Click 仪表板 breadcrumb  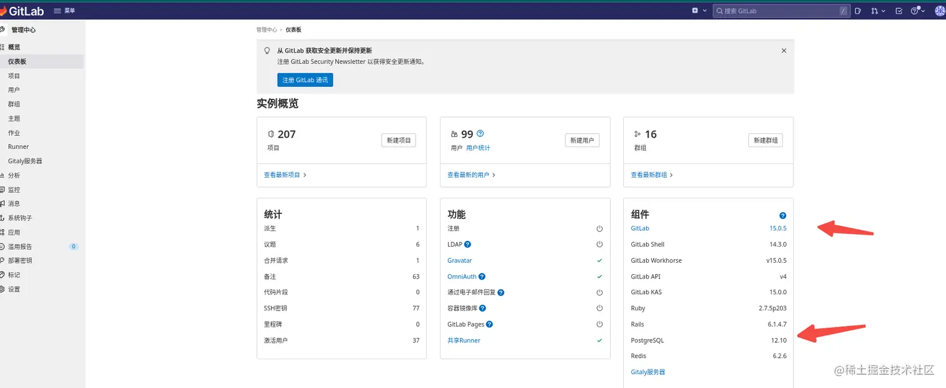293,30
